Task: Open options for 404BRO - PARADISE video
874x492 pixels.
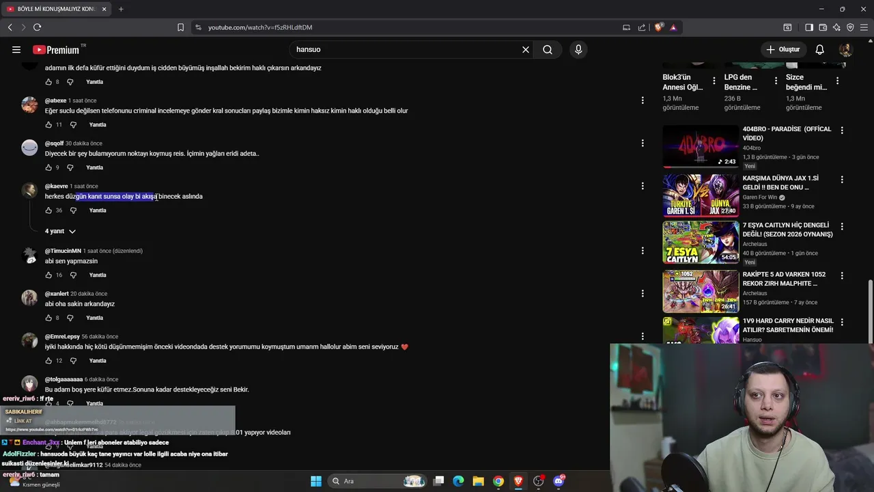Action: 842,130
